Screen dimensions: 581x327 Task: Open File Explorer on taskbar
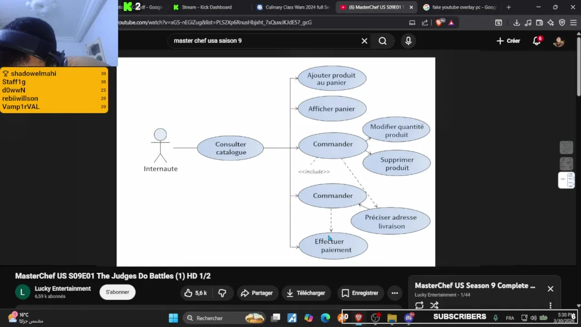coord(392,318)
